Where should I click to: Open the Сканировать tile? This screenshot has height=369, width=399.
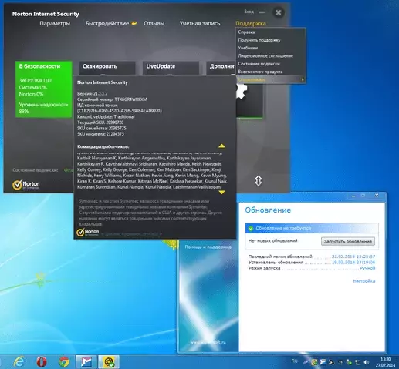click(x=107, y=68)
